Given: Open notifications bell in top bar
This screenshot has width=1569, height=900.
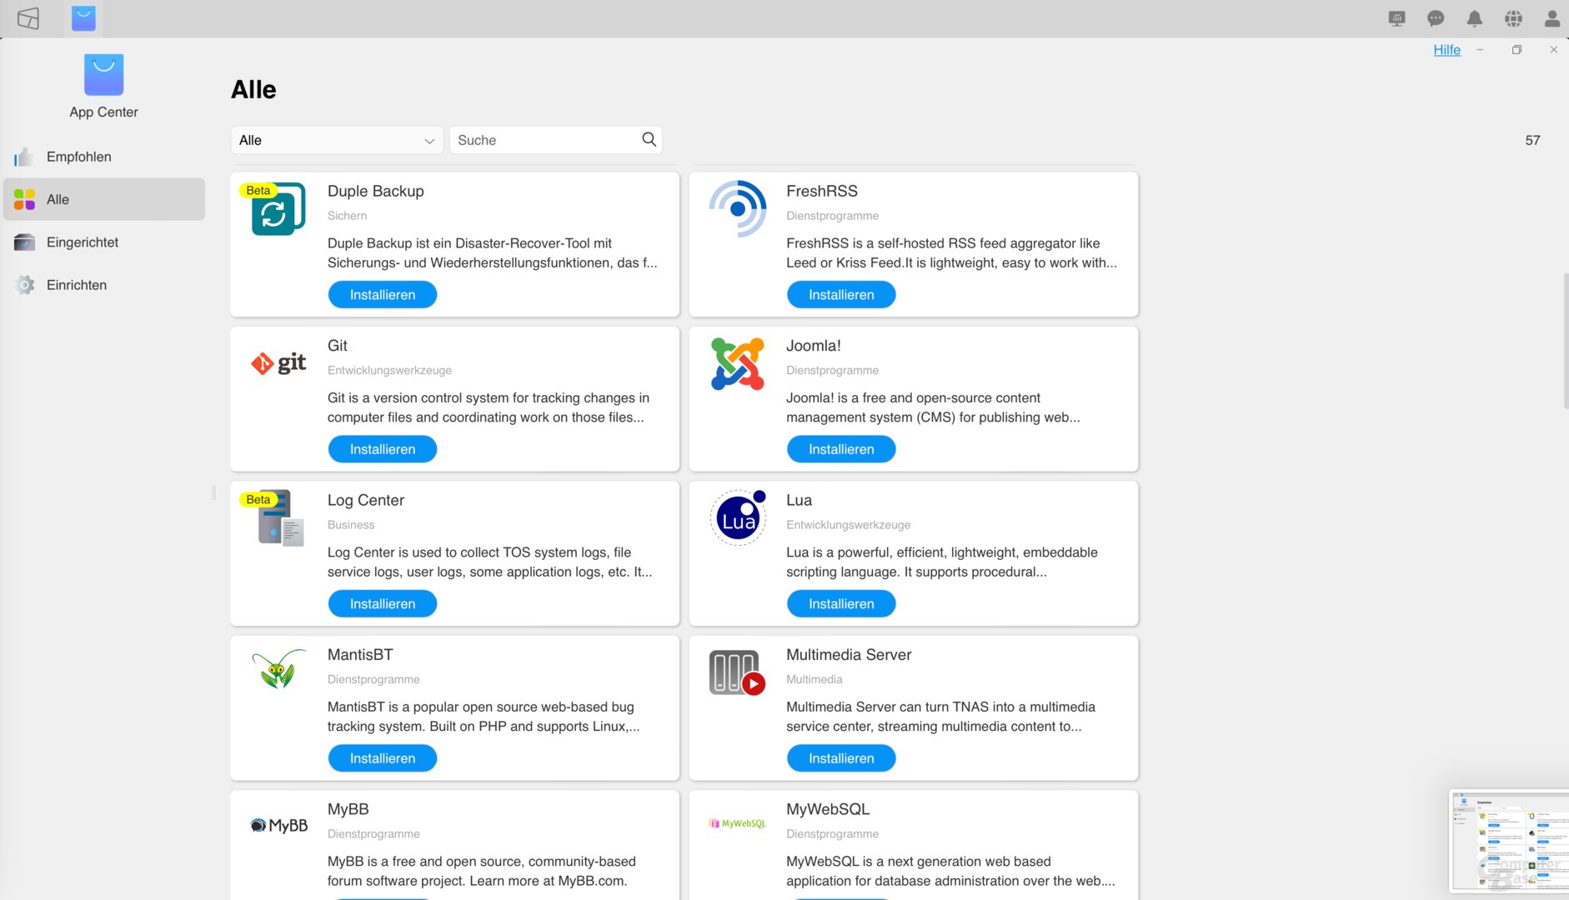Looking at the screenshot, I should (x=1474, y=18).
